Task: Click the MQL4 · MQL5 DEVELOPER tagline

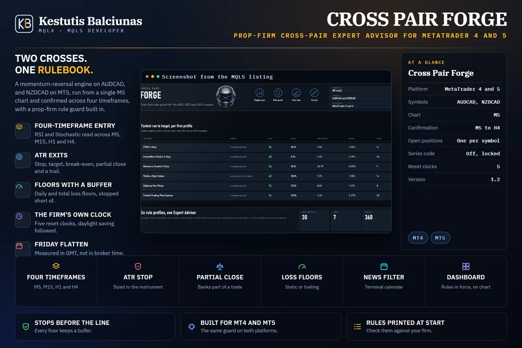Action: 81,31
